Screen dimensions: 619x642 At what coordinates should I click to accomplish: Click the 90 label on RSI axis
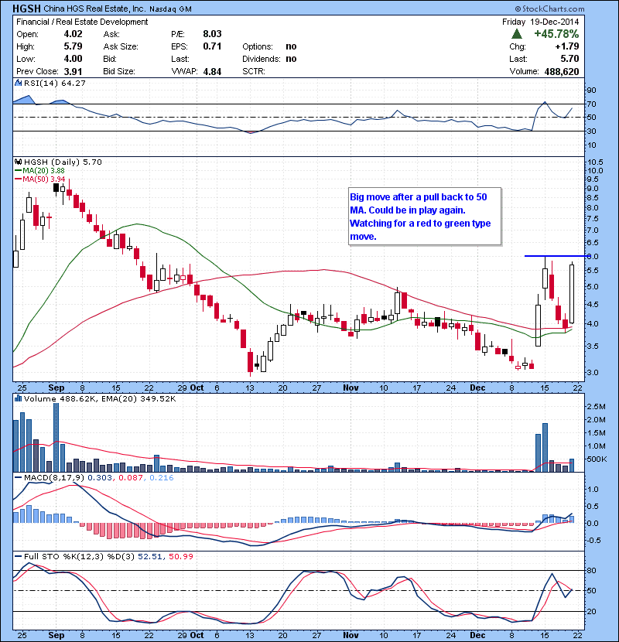[592, 90]
